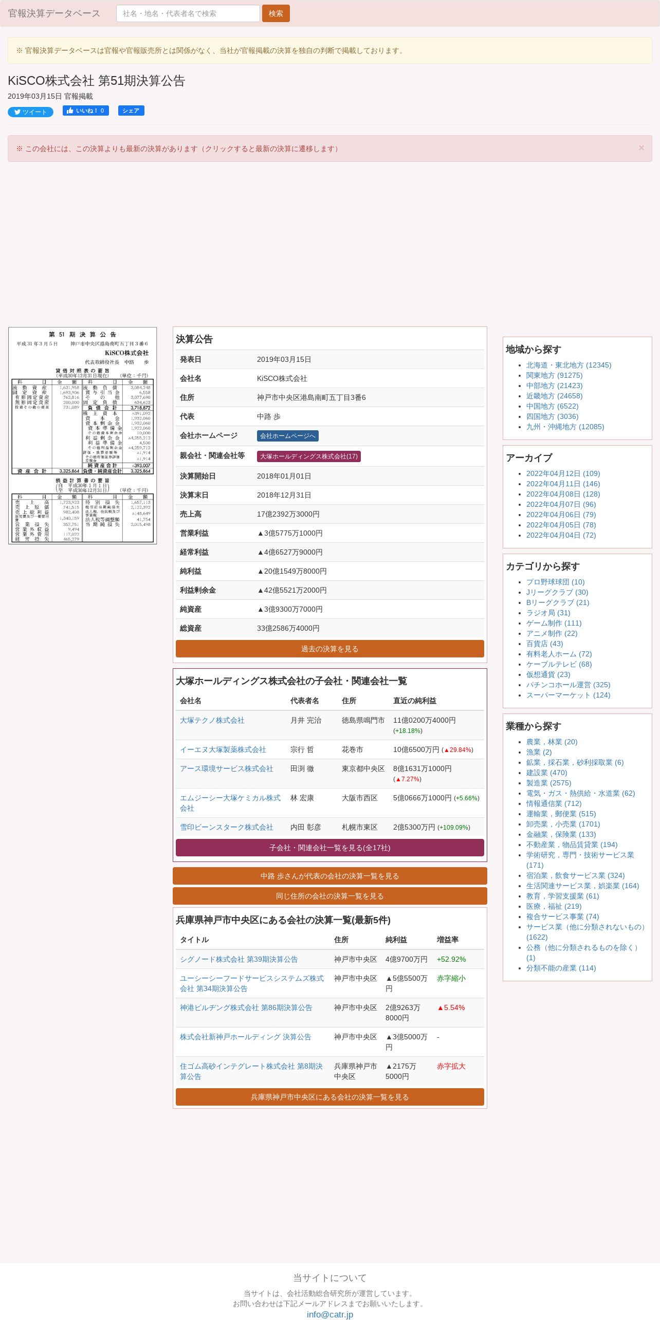This screenshot has height=1320, width=660.
Task: Browse 四国地方 (3036) region
Action: [552, 416]
